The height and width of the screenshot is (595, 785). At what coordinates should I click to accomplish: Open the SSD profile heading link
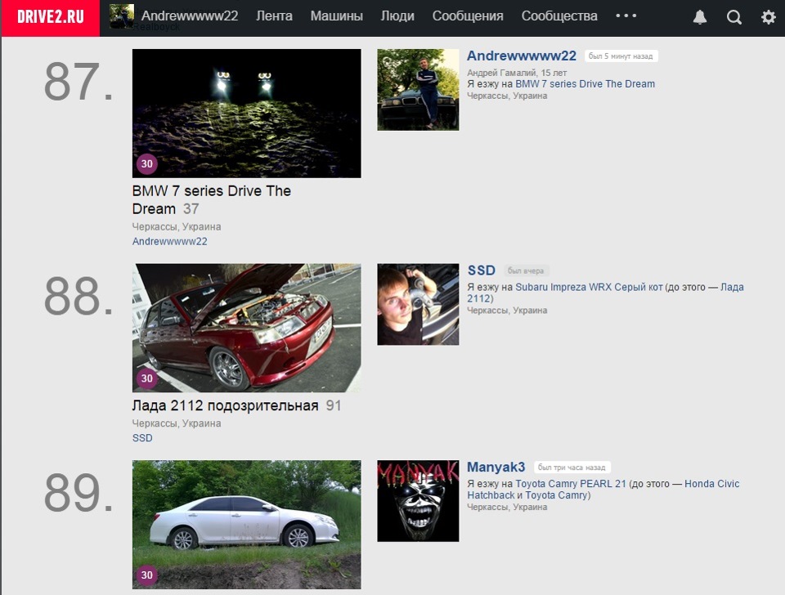pyautogui.click(x=481, y=271)
